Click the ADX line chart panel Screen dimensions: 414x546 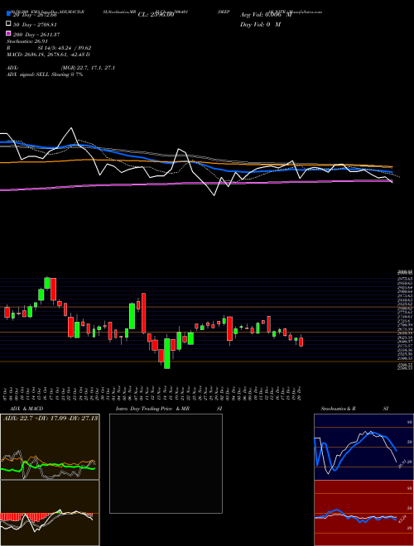tap(50, 447)
